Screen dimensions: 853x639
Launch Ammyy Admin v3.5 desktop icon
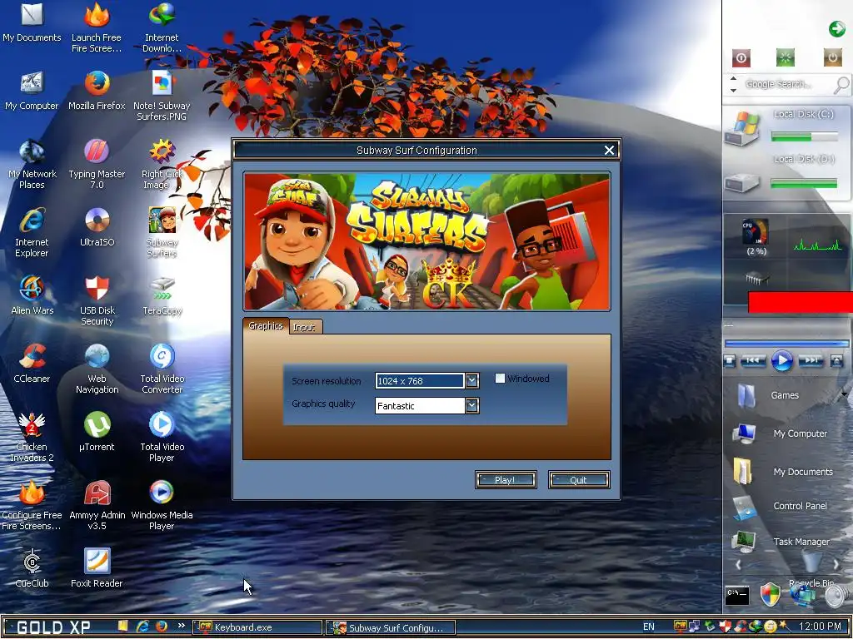(97, 505)
